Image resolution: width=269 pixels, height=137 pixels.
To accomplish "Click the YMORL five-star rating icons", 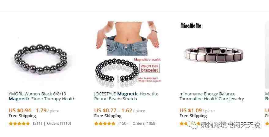I will tap(19, 124).
